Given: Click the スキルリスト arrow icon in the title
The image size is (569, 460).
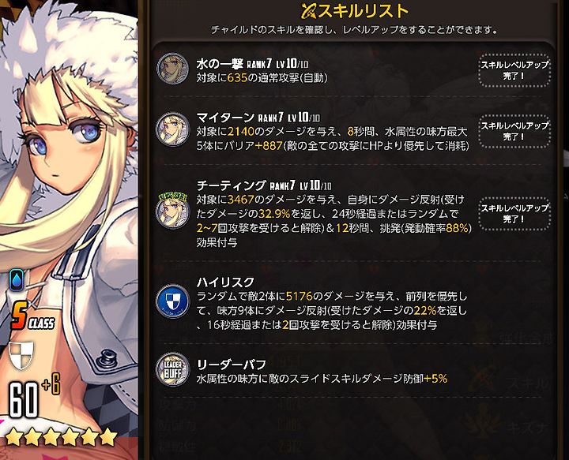Looking at the screenshot, I should [x=309, y=12].
